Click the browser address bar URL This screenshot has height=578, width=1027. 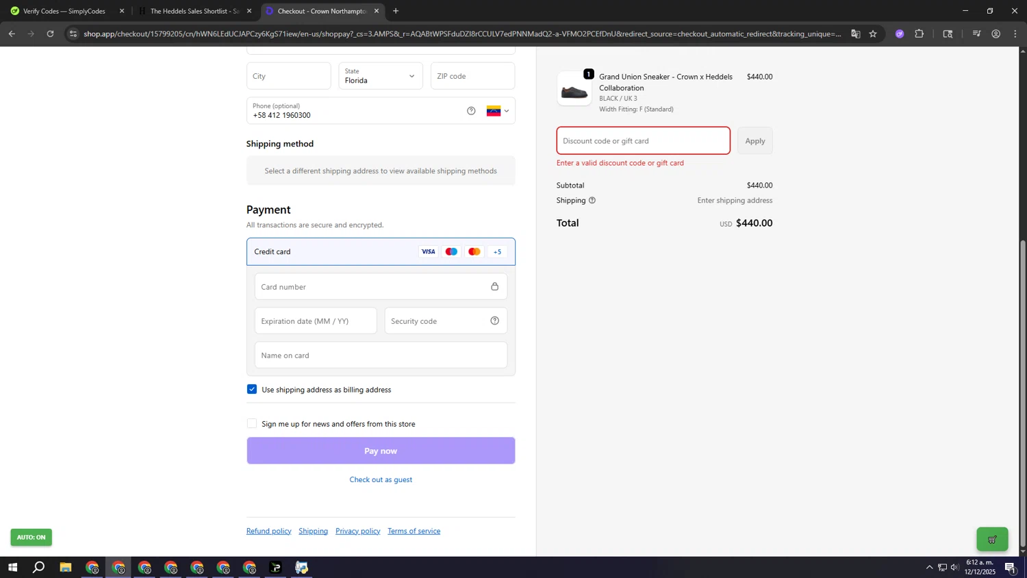click(462, 34)
